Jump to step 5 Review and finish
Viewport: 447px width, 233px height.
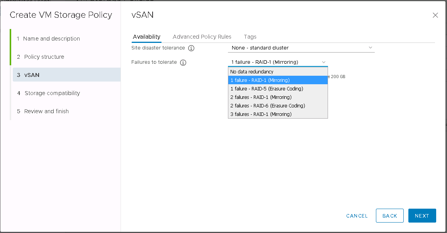(66, 111)
